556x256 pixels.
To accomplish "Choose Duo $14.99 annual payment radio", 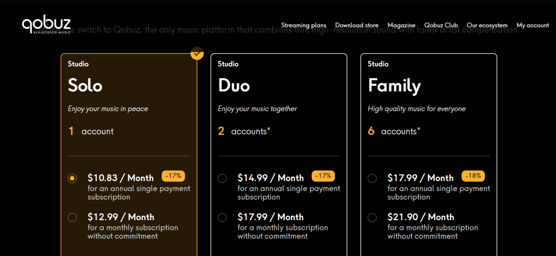I will (x=222, y=178).
